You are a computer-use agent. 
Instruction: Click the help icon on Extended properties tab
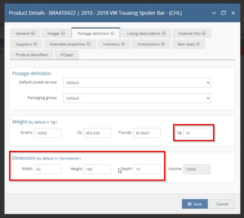pos(89,44)
